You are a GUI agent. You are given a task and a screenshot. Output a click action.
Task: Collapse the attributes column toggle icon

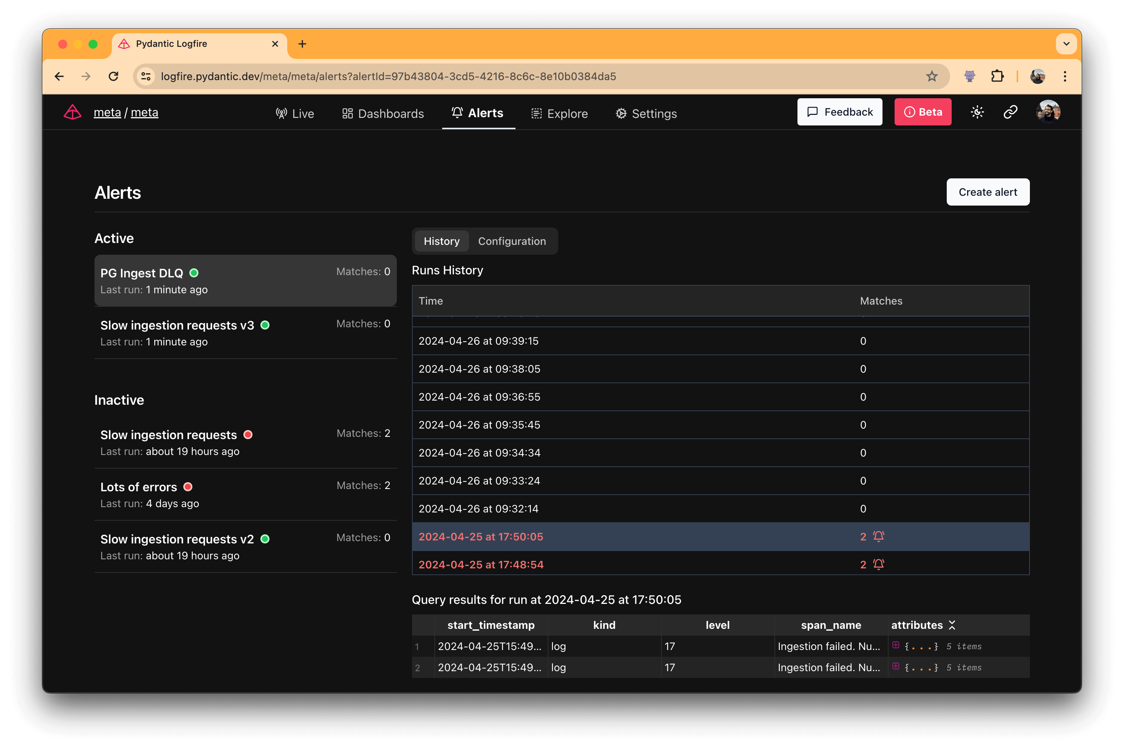[952, 625]
